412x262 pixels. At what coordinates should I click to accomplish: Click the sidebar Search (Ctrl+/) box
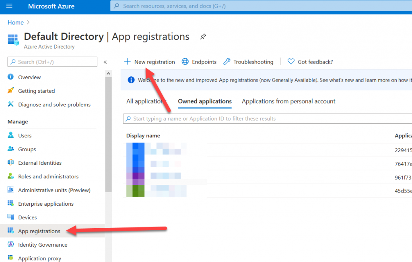point(52,62)
